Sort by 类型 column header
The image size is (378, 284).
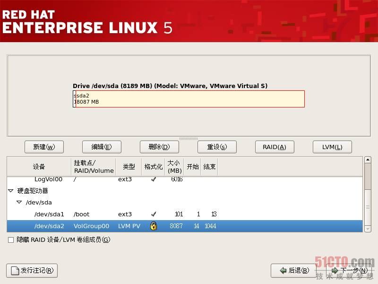point(129,167)
